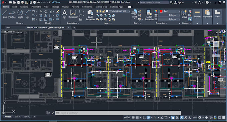Click the Share button

pos(56,2)
